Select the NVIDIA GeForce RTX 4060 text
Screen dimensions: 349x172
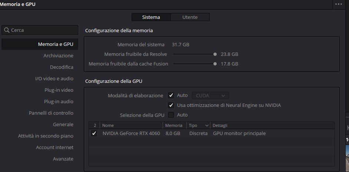point(131,134)
